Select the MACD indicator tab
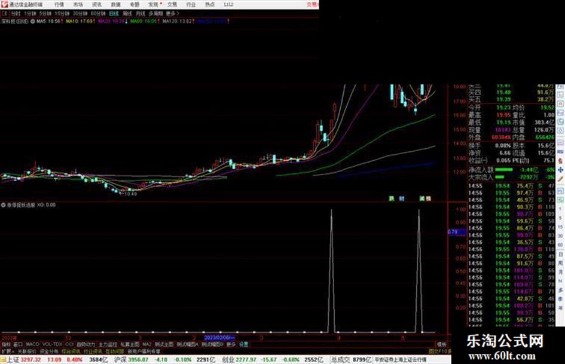 coord(32,344)
